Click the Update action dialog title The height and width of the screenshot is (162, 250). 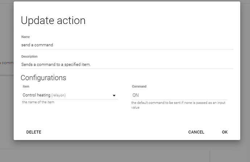53,20
